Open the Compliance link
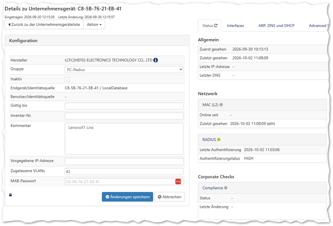The height and width of the screenshot is (226, 333). coord(213,188)
